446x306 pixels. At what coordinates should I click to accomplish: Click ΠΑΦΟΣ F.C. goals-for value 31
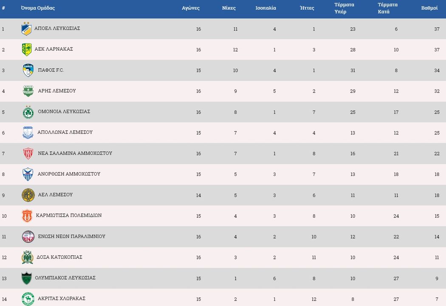(x=353, y=71)
